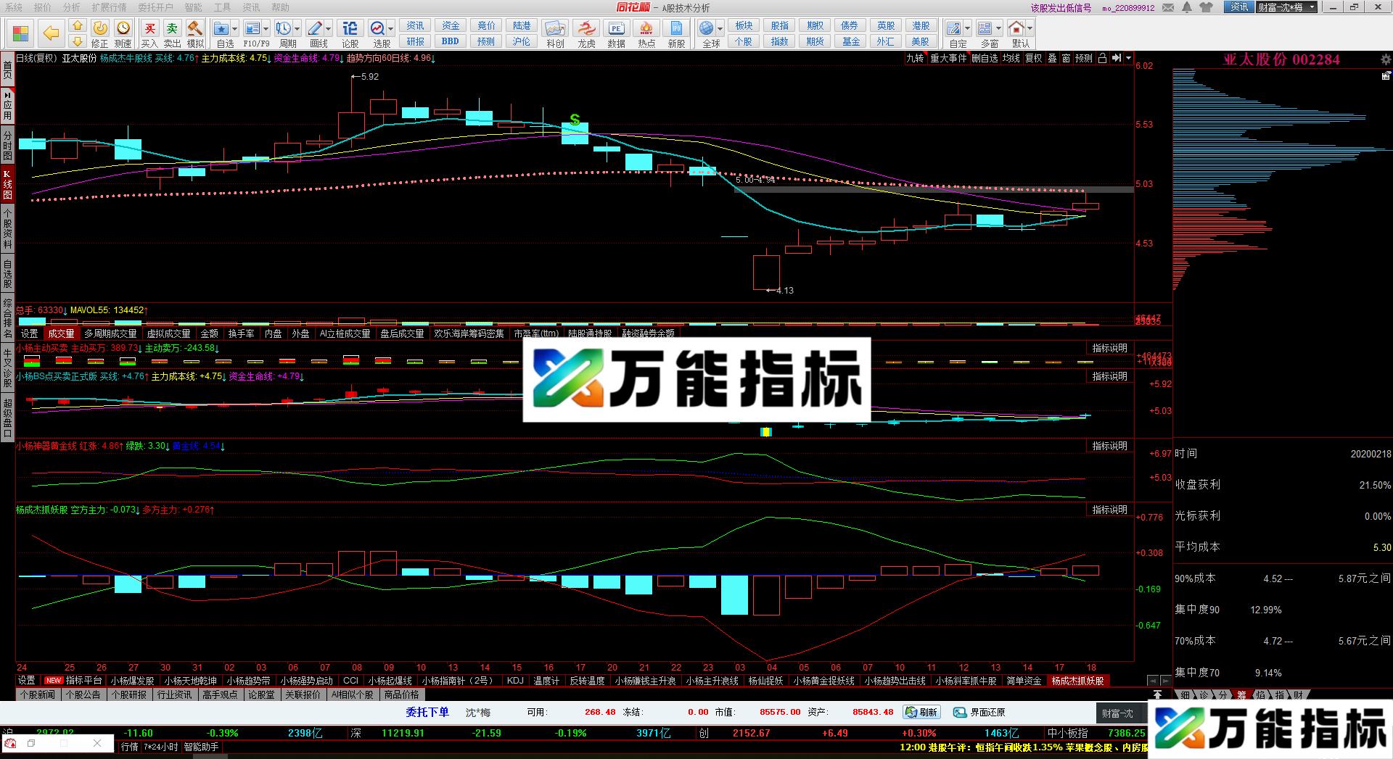This screenshot has width=1393, height=759.
Task: Click the 刷新 refresh button
Action: [921, 713]
